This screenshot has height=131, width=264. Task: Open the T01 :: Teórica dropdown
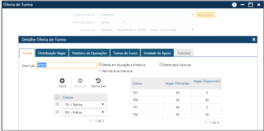point(84,105)
